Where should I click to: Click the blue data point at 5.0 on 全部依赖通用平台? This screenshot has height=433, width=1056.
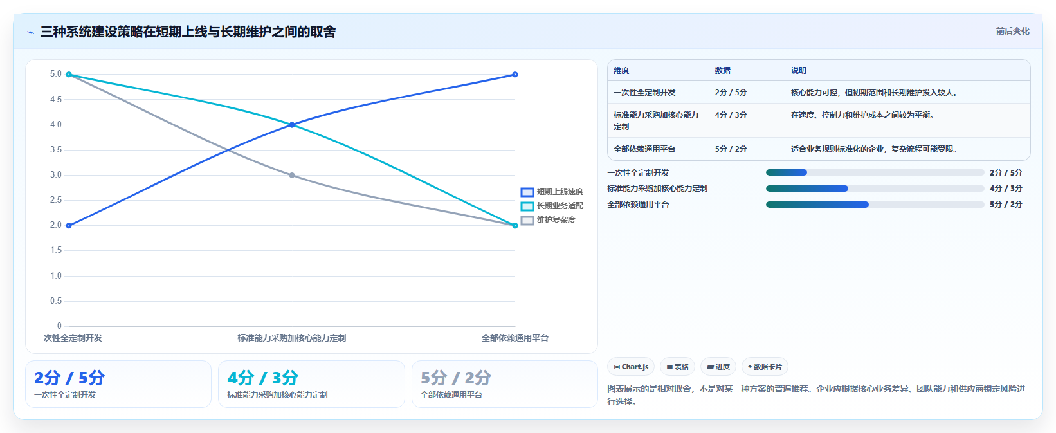pos(515,75)
